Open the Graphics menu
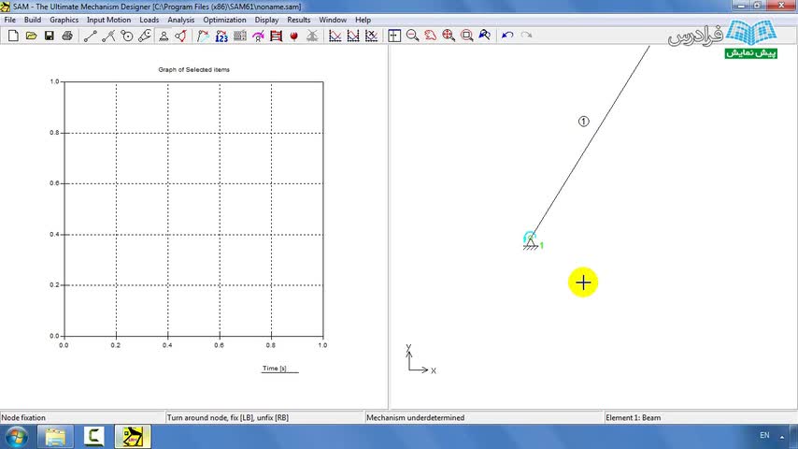This screenshot has width=798, height=449. (x=64, y=20)
